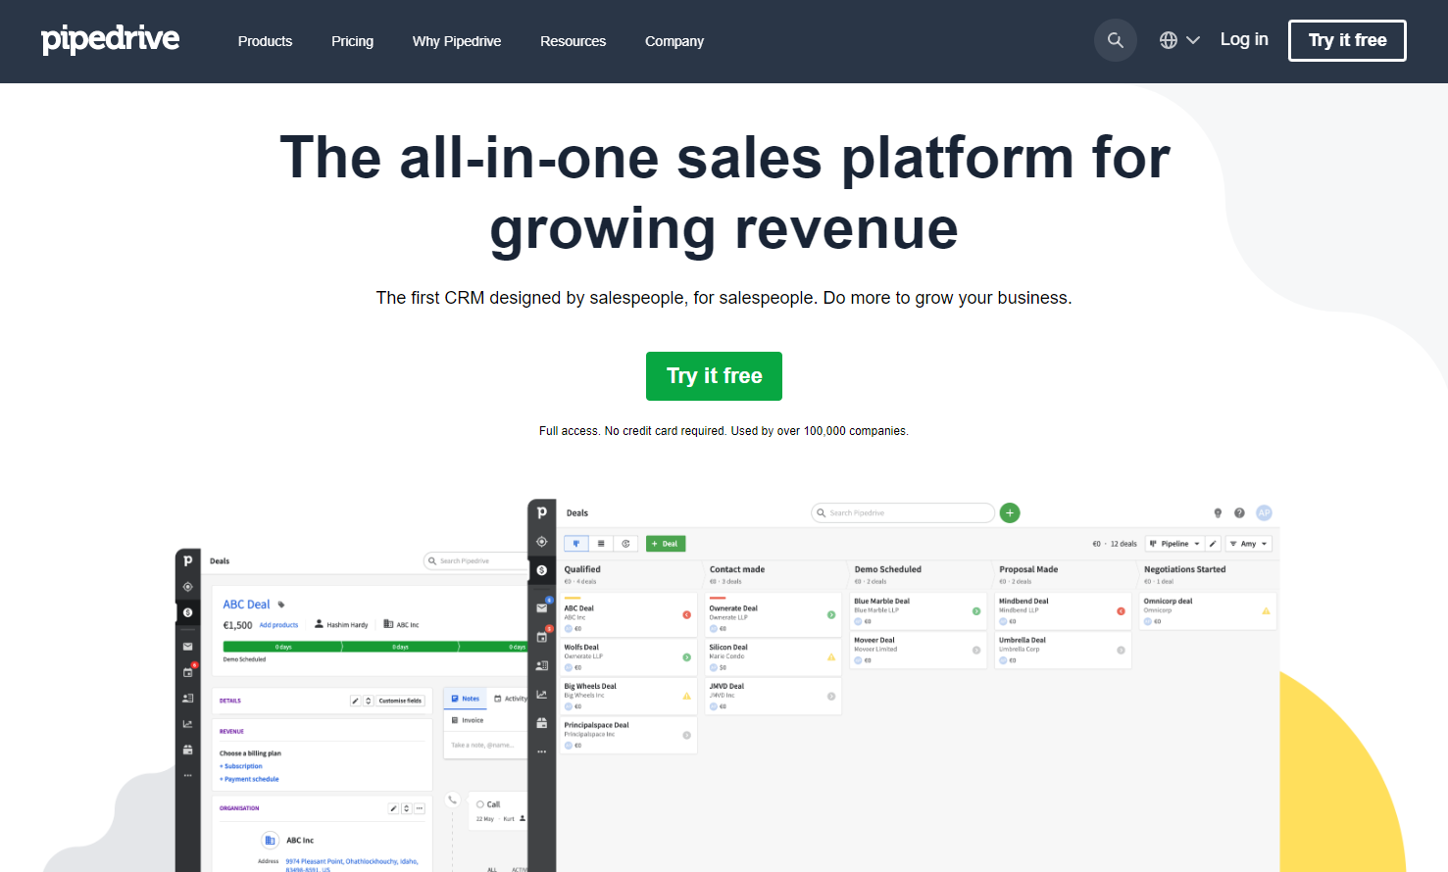This screenshot has width=1448, height=872.
Task: Focus the Search Pipedrive field on pipeline board
Action: click(903, 512)
